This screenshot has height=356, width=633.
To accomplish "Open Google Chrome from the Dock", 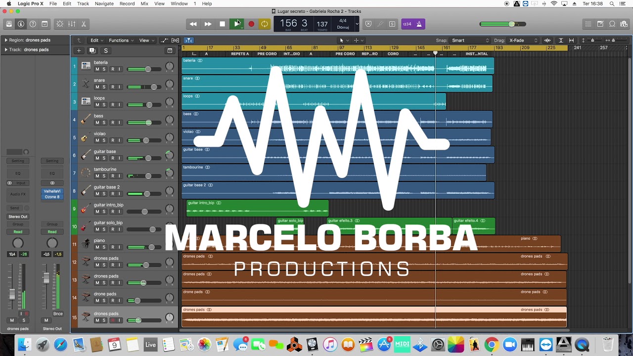I will coord(492,344).
